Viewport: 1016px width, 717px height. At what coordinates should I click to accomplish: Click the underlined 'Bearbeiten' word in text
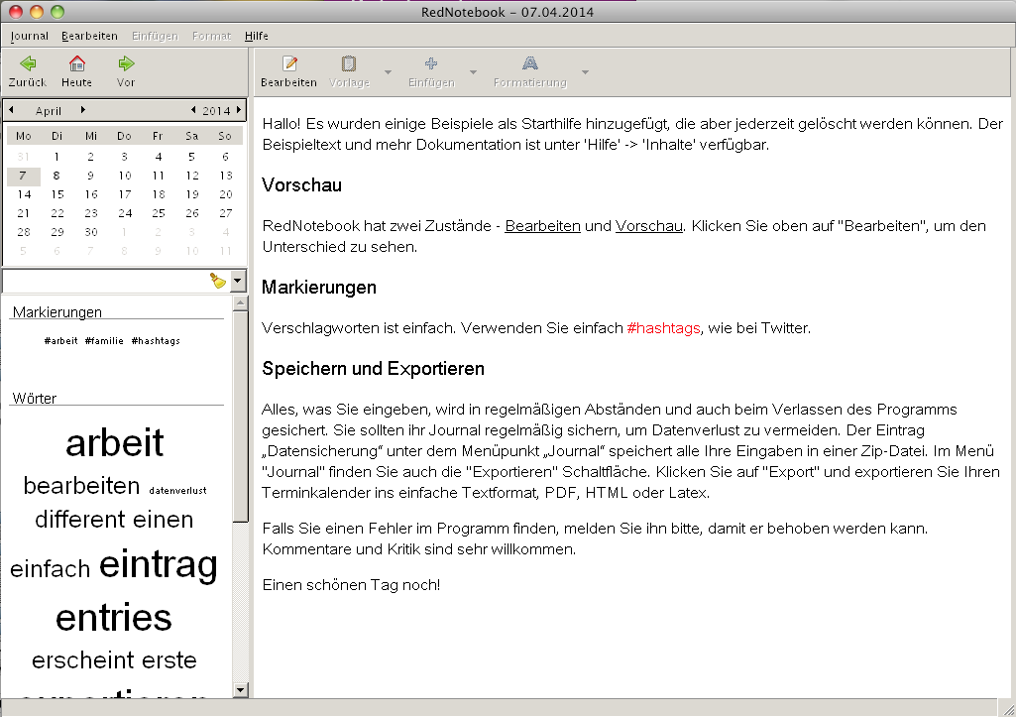tap(542, 226)
